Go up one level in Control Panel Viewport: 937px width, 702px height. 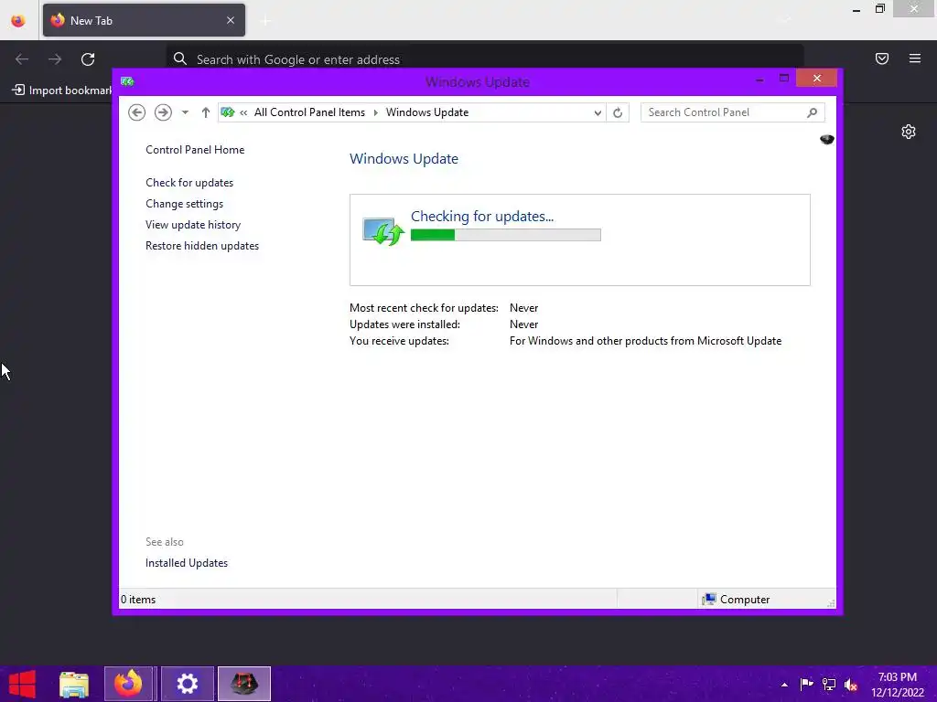pos(206,112)
